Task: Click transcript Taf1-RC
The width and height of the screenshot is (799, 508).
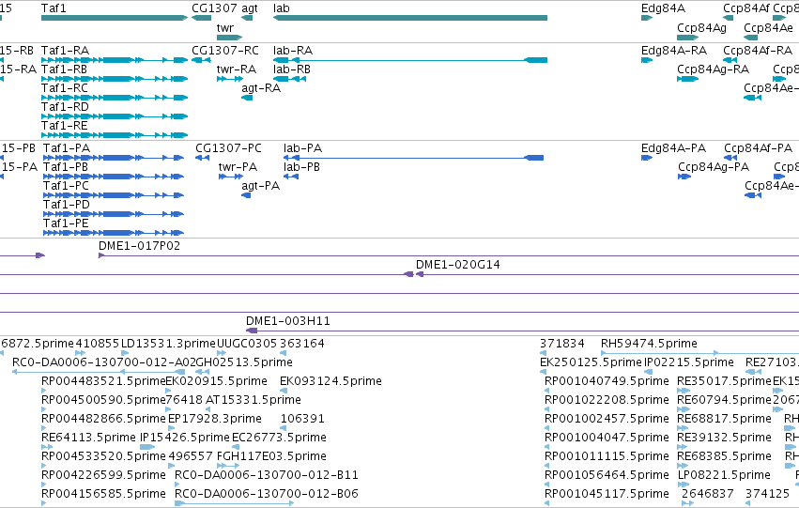Action: click(65, 88)
